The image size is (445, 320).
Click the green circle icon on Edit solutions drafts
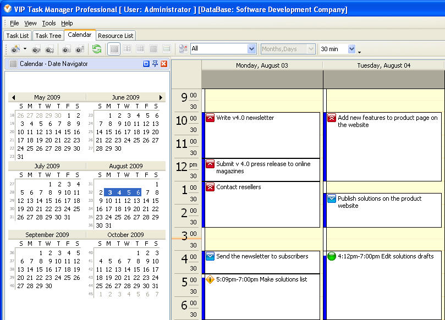coord(332,256)
